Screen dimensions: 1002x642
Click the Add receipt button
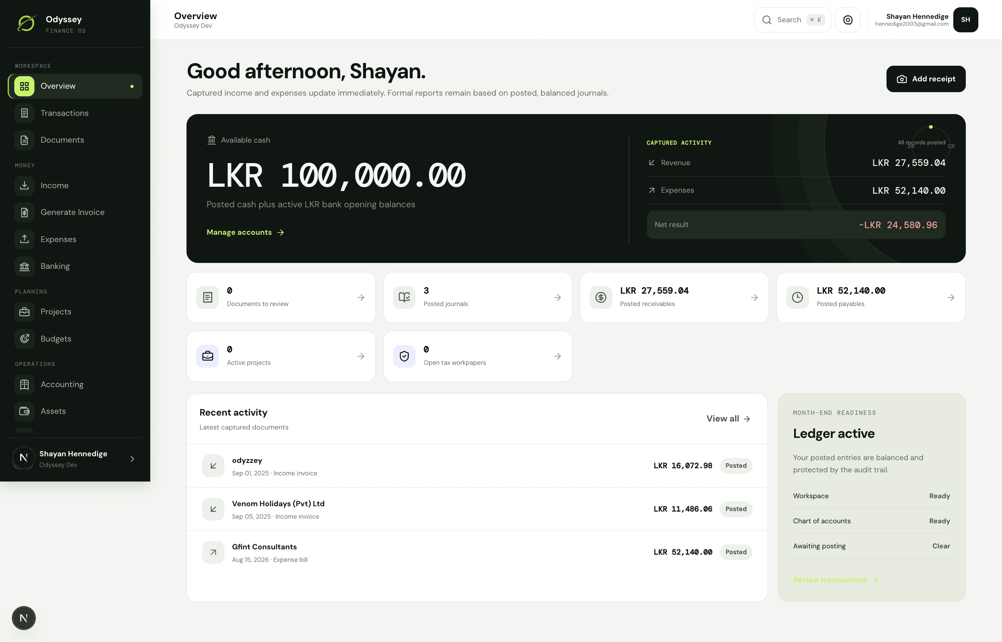click(926, 79)
